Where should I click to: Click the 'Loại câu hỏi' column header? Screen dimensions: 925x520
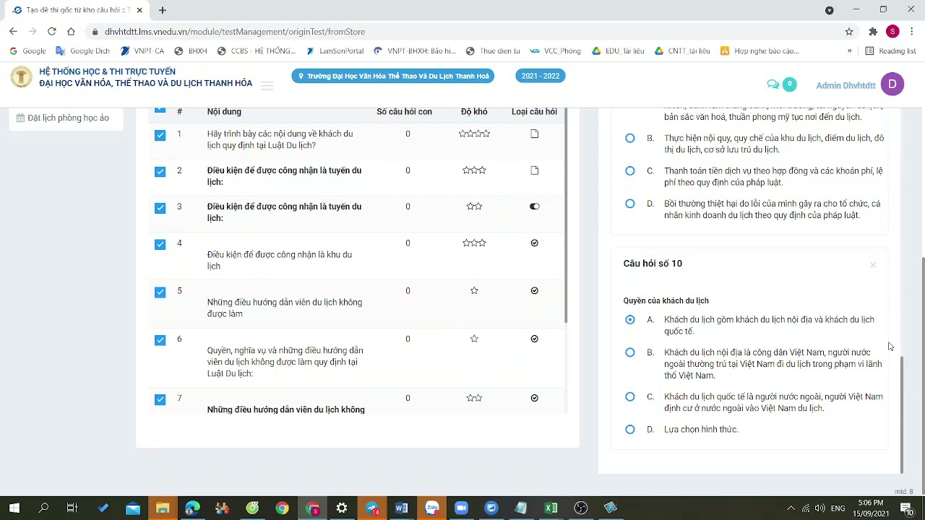[534, 111]
